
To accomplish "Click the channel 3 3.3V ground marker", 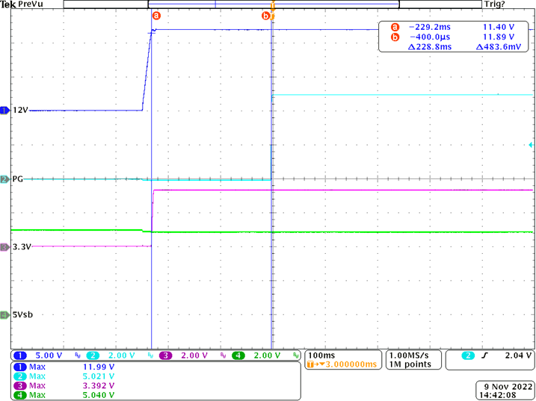I will coord(4,246).
